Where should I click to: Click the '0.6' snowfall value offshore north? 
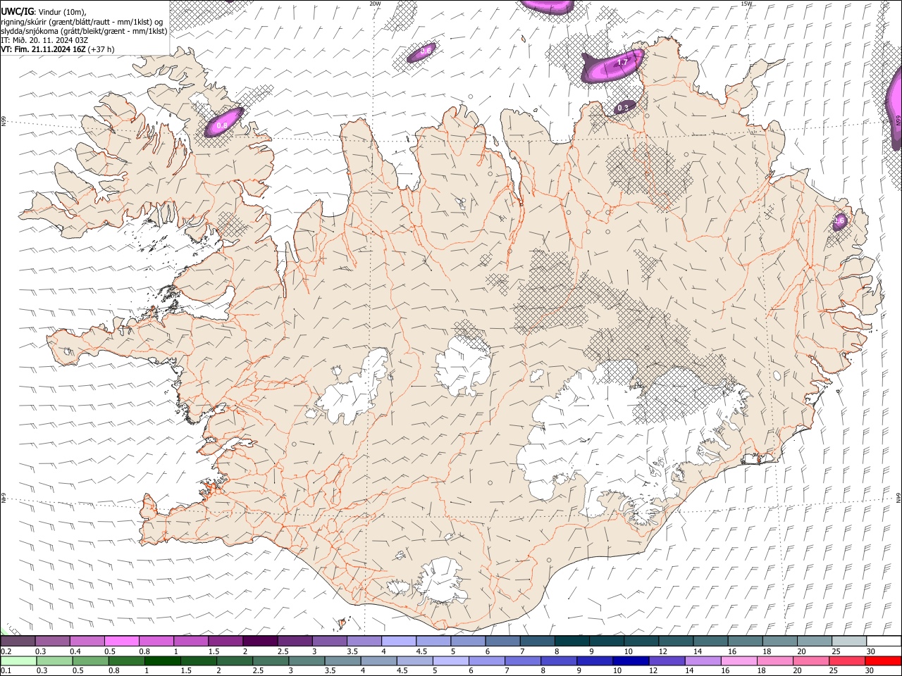[x=426, y=51]
